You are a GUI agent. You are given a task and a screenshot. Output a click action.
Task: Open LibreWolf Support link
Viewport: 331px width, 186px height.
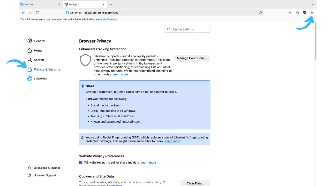click(45, 175)
